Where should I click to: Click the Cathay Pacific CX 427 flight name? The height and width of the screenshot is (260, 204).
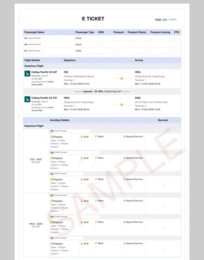click(44, 72)
